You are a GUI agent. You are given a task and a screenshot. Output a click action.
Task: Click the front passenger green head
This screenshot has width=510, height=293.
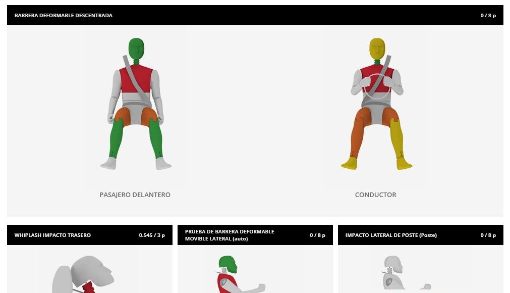click(136, 48)
